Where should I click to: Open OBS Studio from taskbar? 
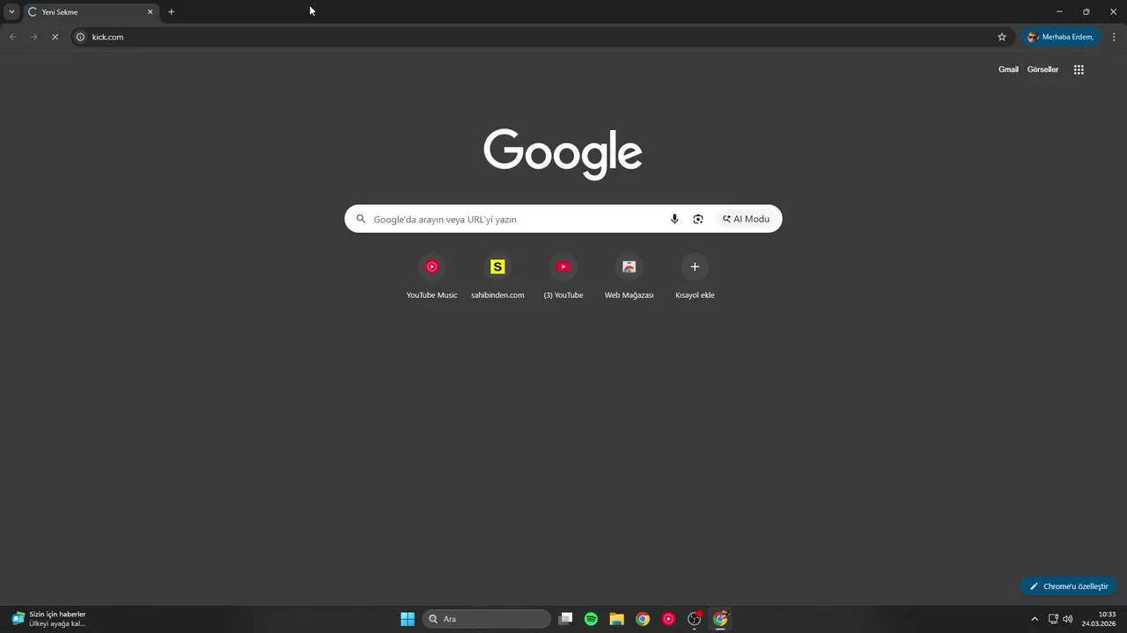point(695,619)
